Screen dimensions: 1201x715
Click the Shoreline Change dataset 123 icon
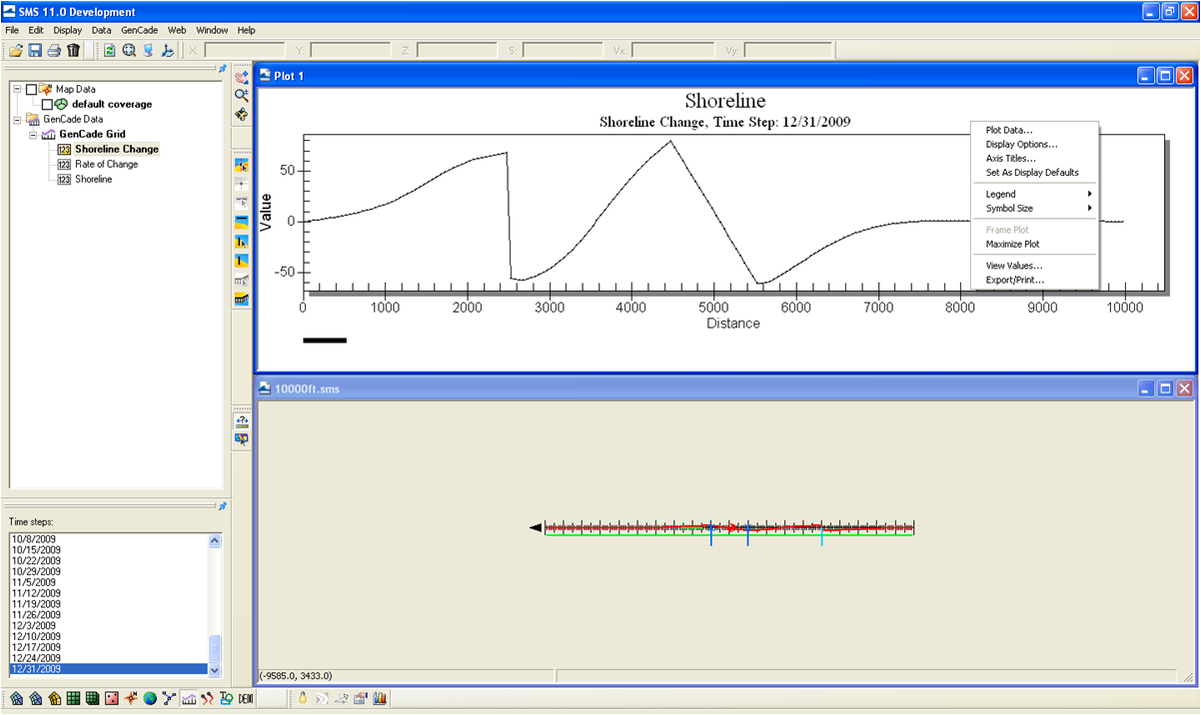pyautogui.click(x=64, y=149)
